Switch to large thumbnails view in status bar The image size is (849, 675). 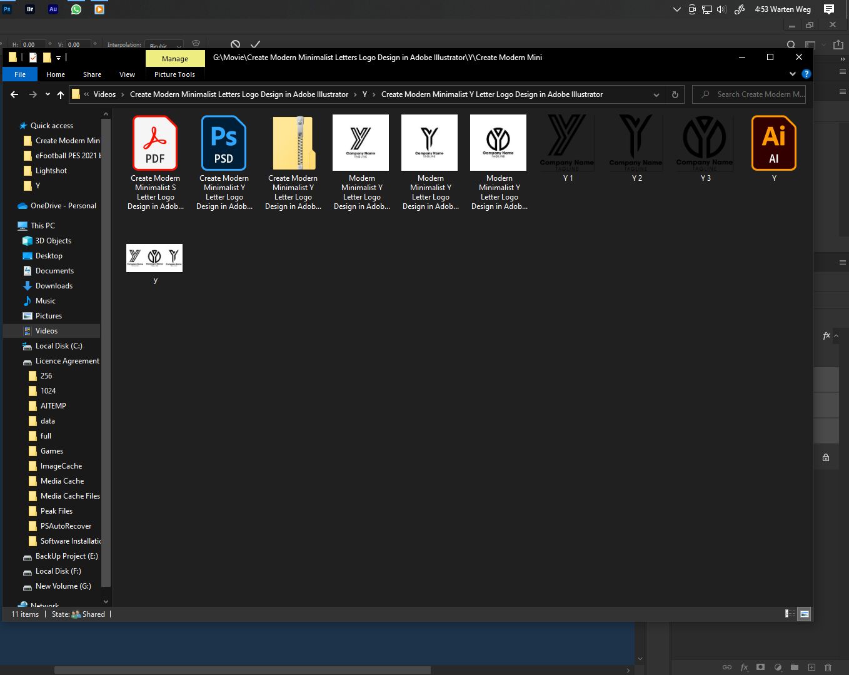[805, 614]
